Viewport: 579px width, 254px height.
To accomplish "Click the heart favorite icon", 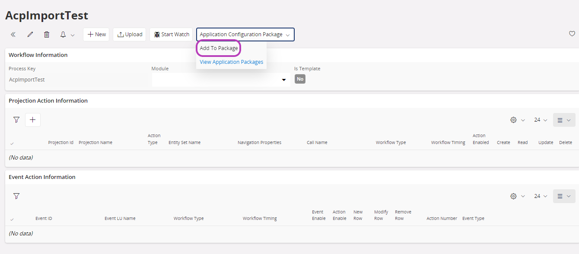I will (572, 34).
